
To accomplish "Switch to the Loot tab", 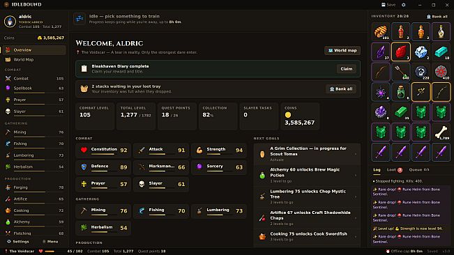I will click(x=394, y=170).
